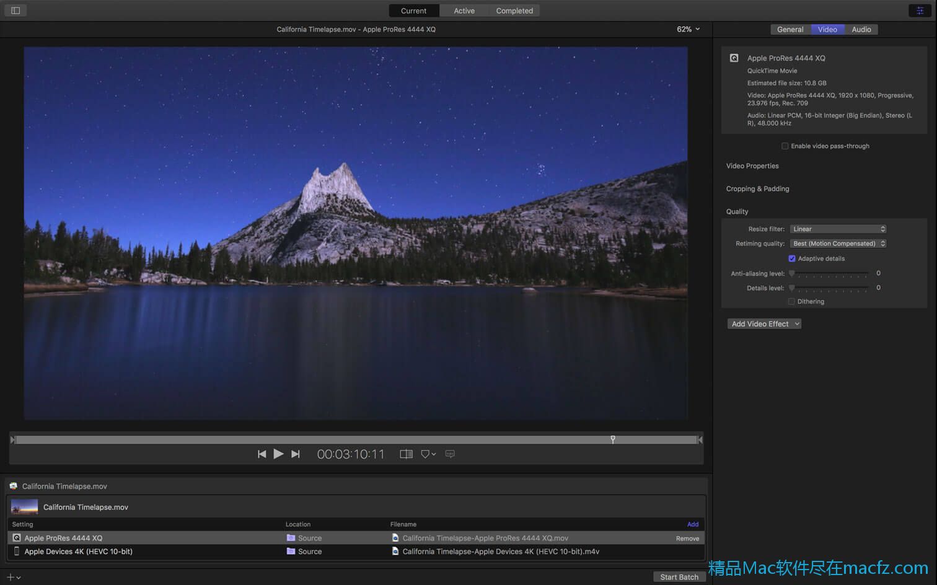Click the Anti-aliasing level slider

[x=830, y=273]
